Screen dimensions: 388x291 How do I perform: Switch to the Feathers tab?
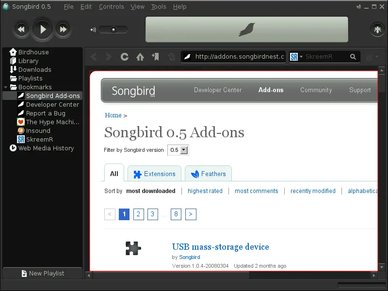click(209, 174)
